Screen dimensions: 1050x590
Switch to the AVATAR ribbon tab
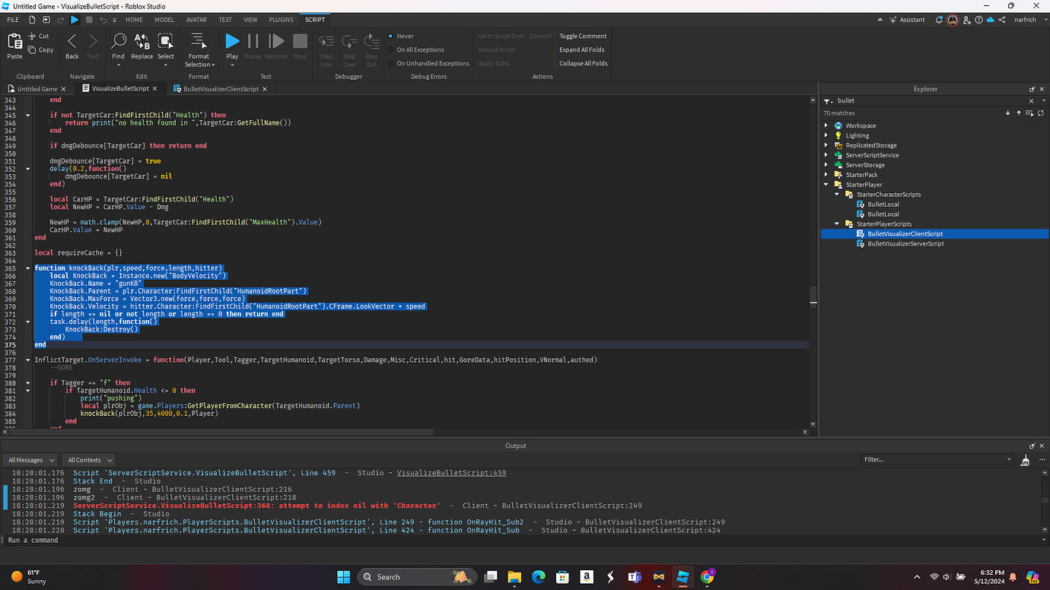pyautogui.click(x=197, y=20)
